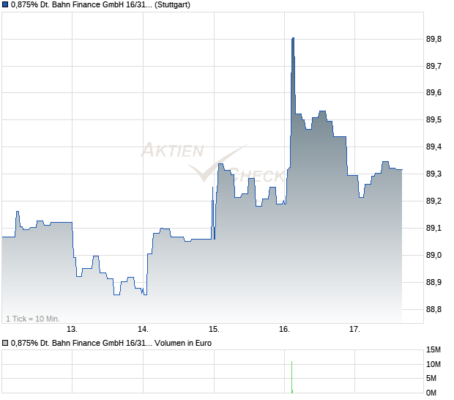
Task: Click the '88,8' price axis label
Action: [433, 310]
